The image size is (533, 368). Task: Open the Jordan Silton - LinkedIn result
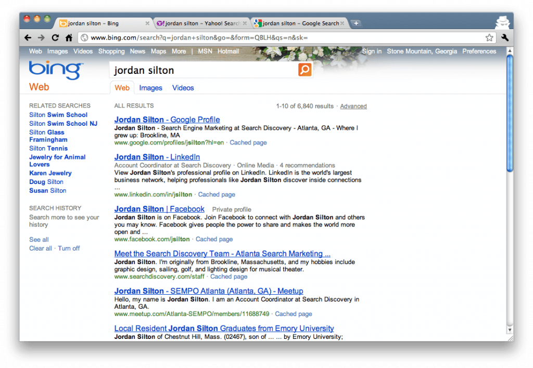157,157
